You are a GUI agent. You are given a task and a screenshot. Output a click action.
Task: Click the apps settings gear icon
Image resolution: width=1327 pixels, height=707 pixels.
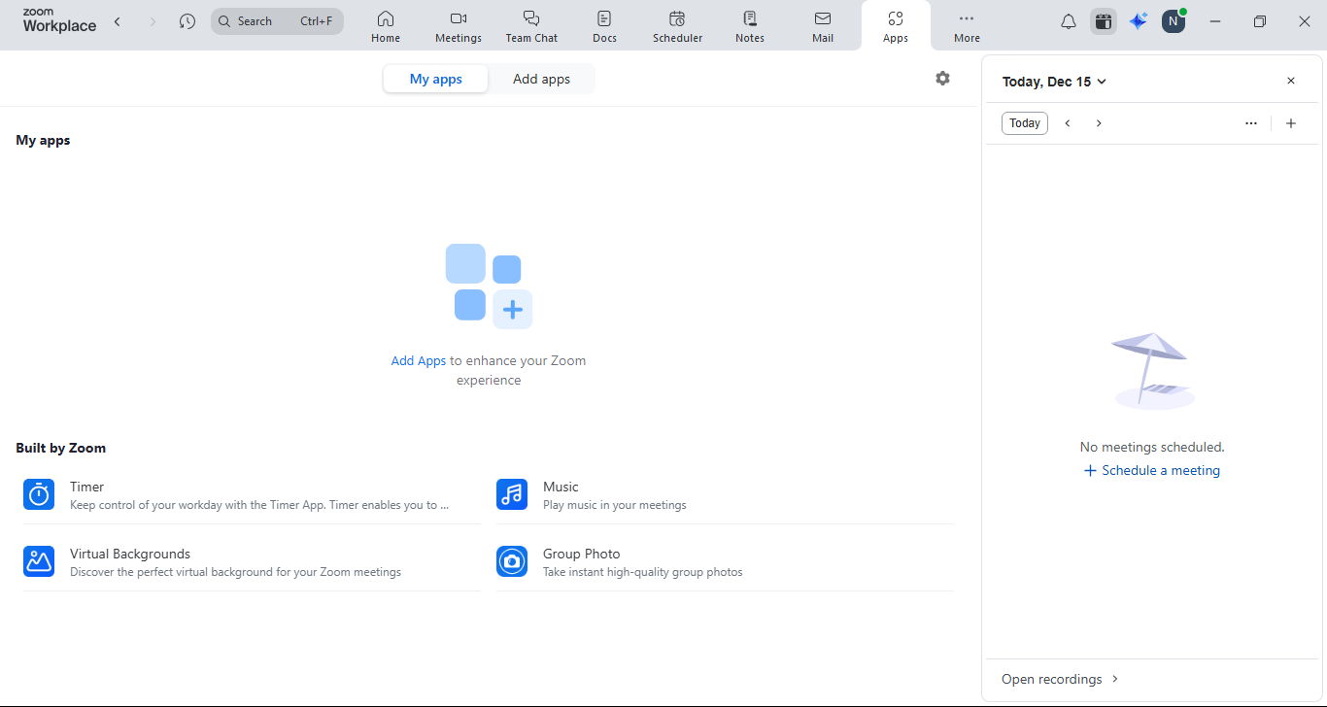click(x=942, y=79)
